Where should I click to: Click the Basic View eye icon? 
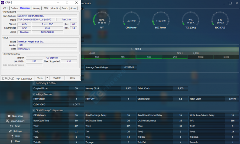[x=9, y=116]
